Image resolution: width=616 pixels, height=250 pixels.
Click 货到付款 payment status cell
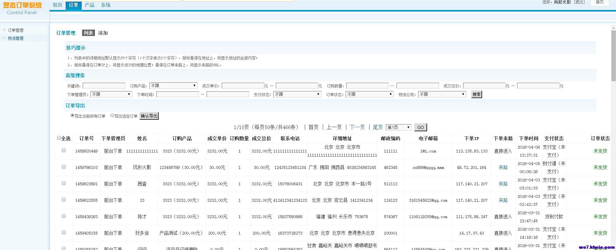coord(554,217)
